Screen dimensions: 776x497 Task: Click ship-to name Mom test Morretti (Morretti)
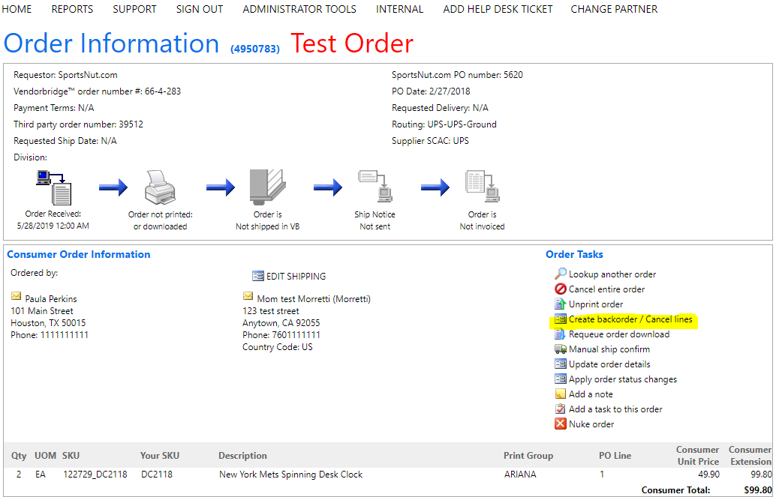314,298
